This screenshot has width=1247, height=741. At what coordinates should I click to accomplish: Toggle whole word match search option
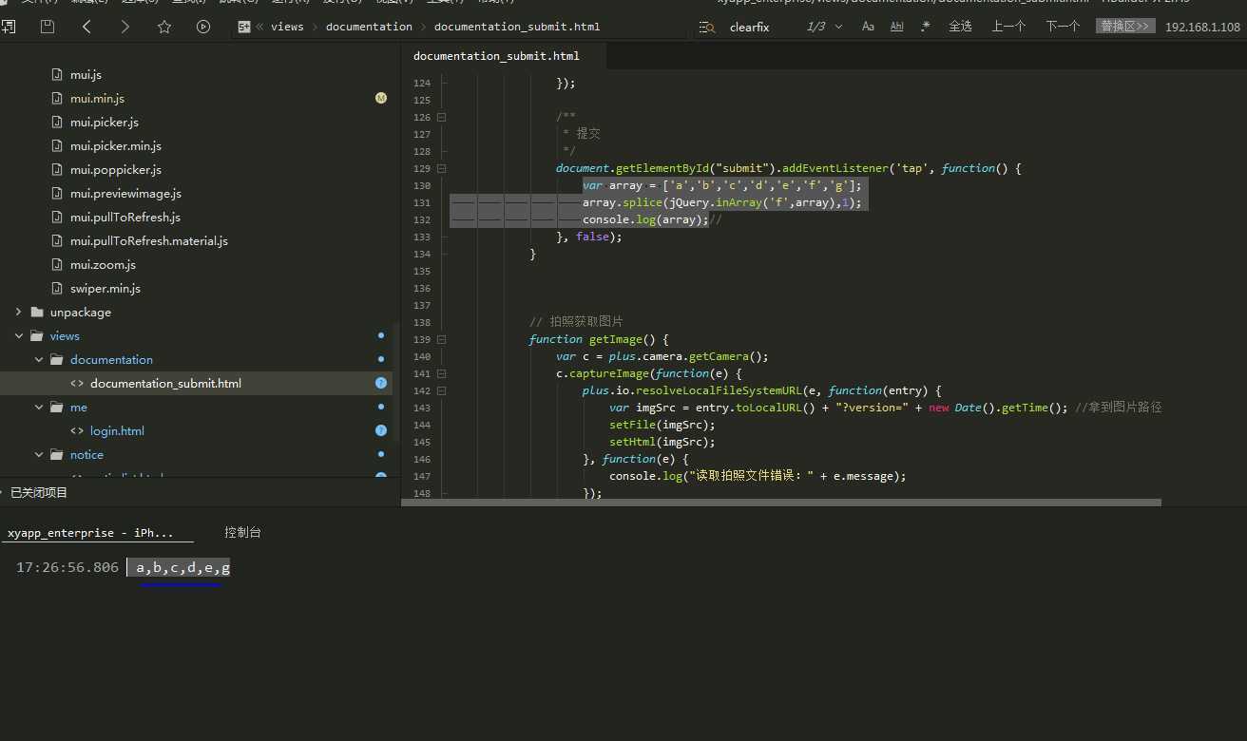tap(896, 27)
